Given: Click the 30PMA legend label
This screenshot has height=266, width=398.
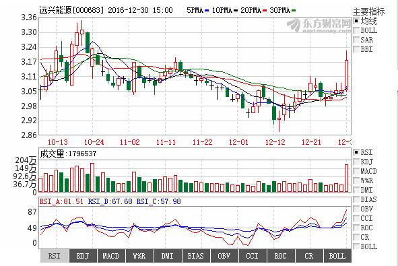Looking at the screenshot, I should point(280,10).
